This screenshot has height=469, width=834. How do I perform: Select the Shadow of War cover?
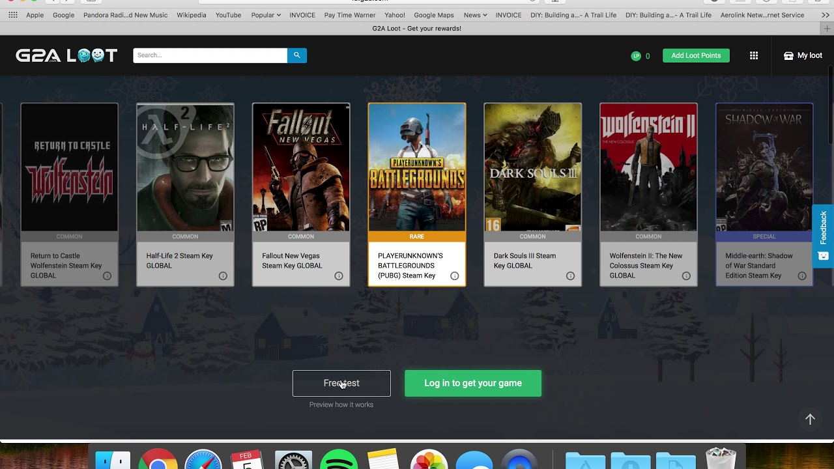[764, 167]
